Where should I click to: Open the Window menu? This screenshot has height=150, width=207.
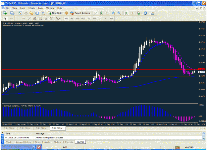[50, 8]
